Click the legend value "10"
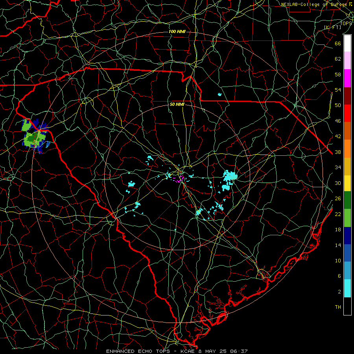The height and width of the screenshot is (354, 354). click(x=338, y=260)
